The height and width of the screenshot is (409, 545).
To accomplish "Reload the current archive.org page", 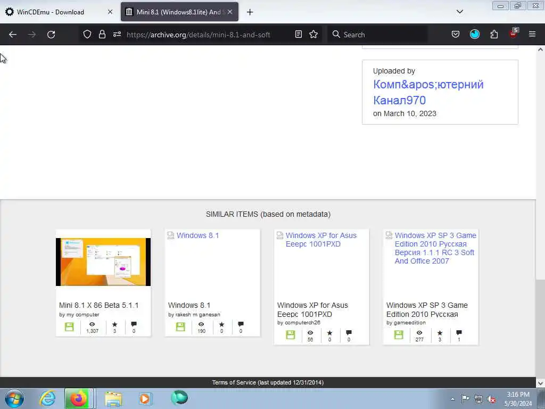I will pos(51,35).
